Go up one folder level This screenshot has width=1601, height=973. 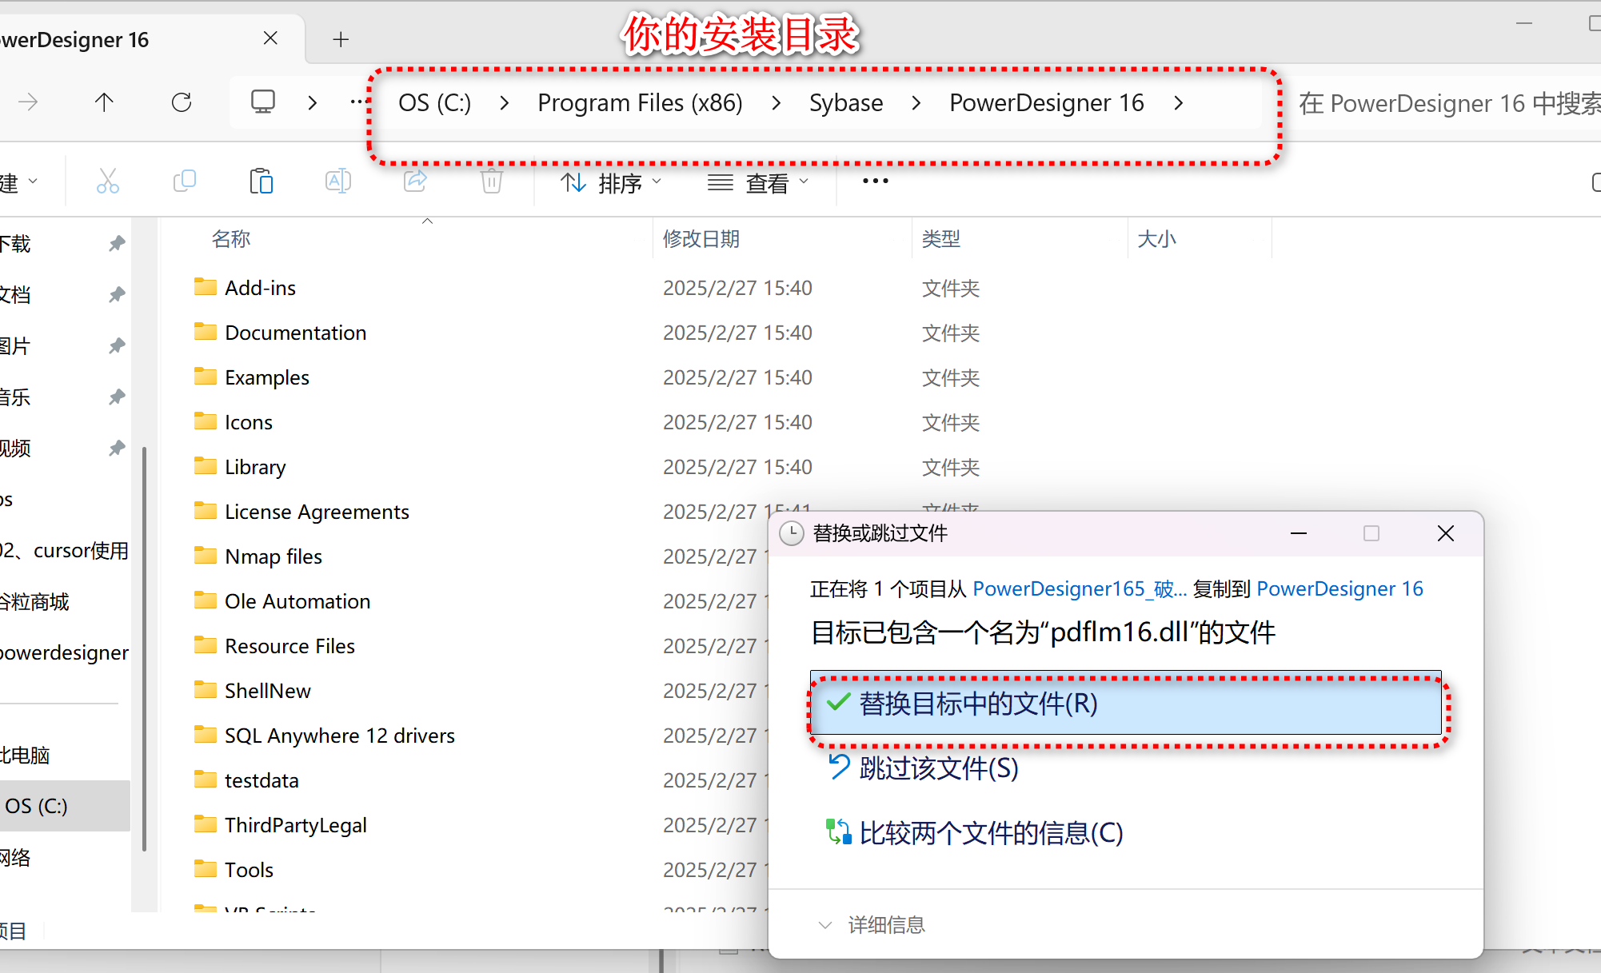point(104,102)
